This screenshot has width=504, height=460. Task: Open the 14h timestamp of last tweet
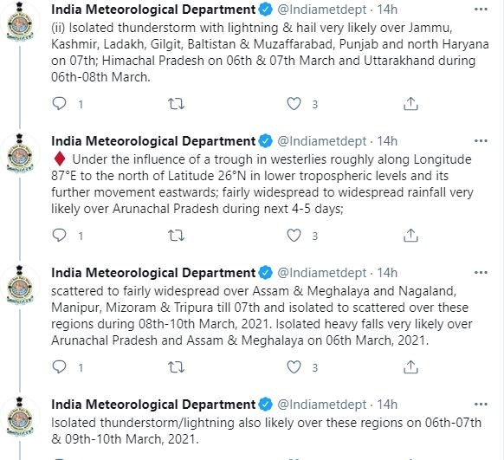point(387,405)
